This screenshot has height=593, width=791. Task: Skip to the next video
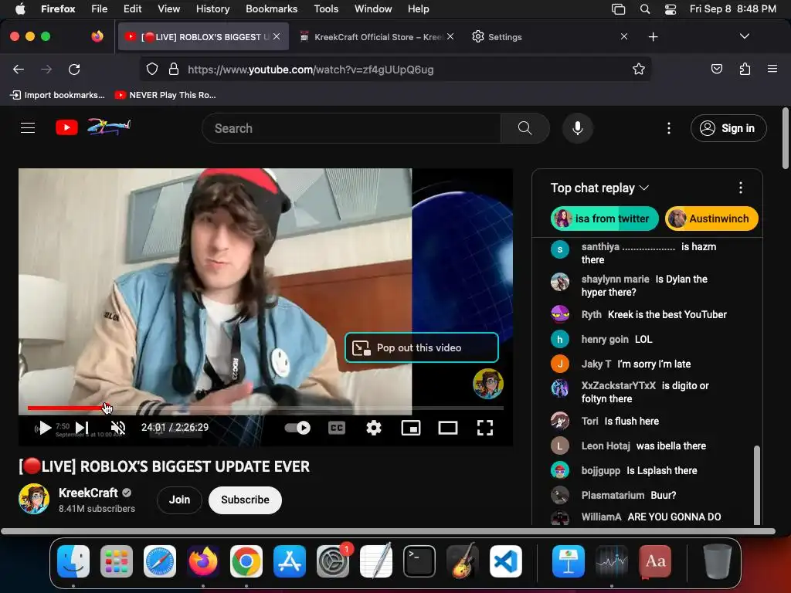82,428
